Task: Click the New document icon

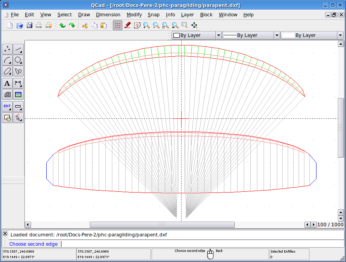Action: coord(10,25)
